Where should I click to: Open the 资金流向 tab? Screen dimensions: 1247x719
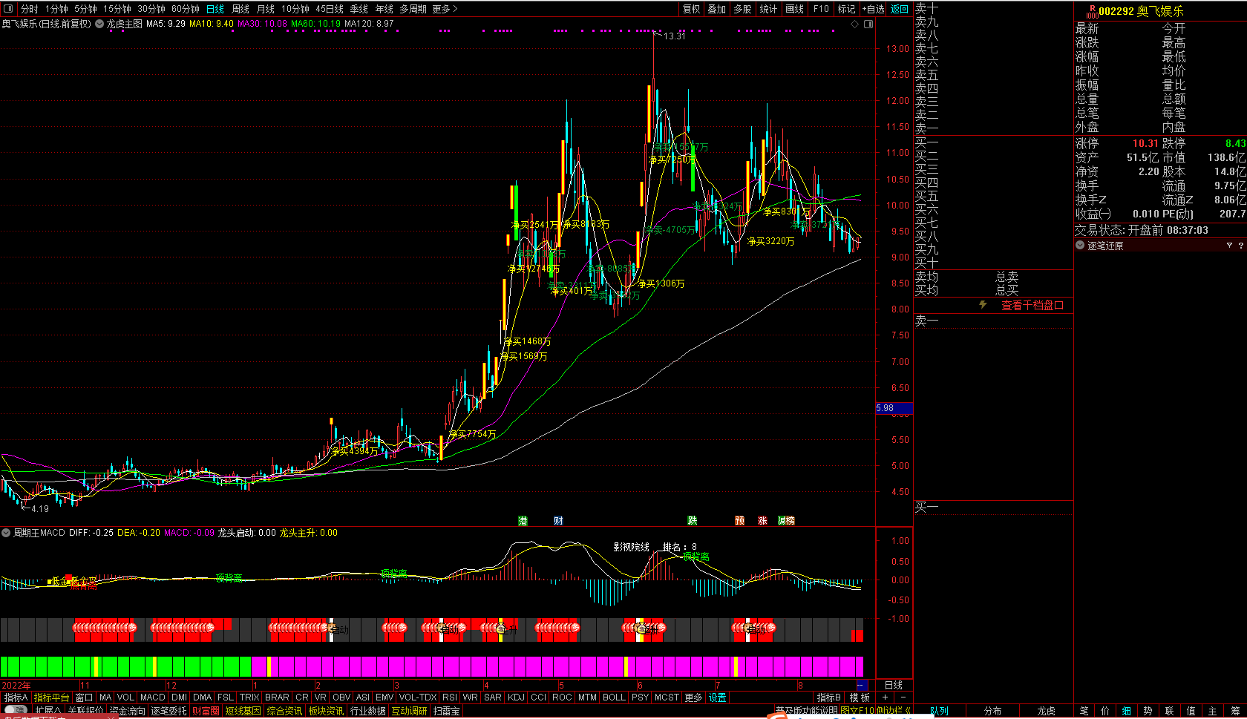click(x=128, y=711)
